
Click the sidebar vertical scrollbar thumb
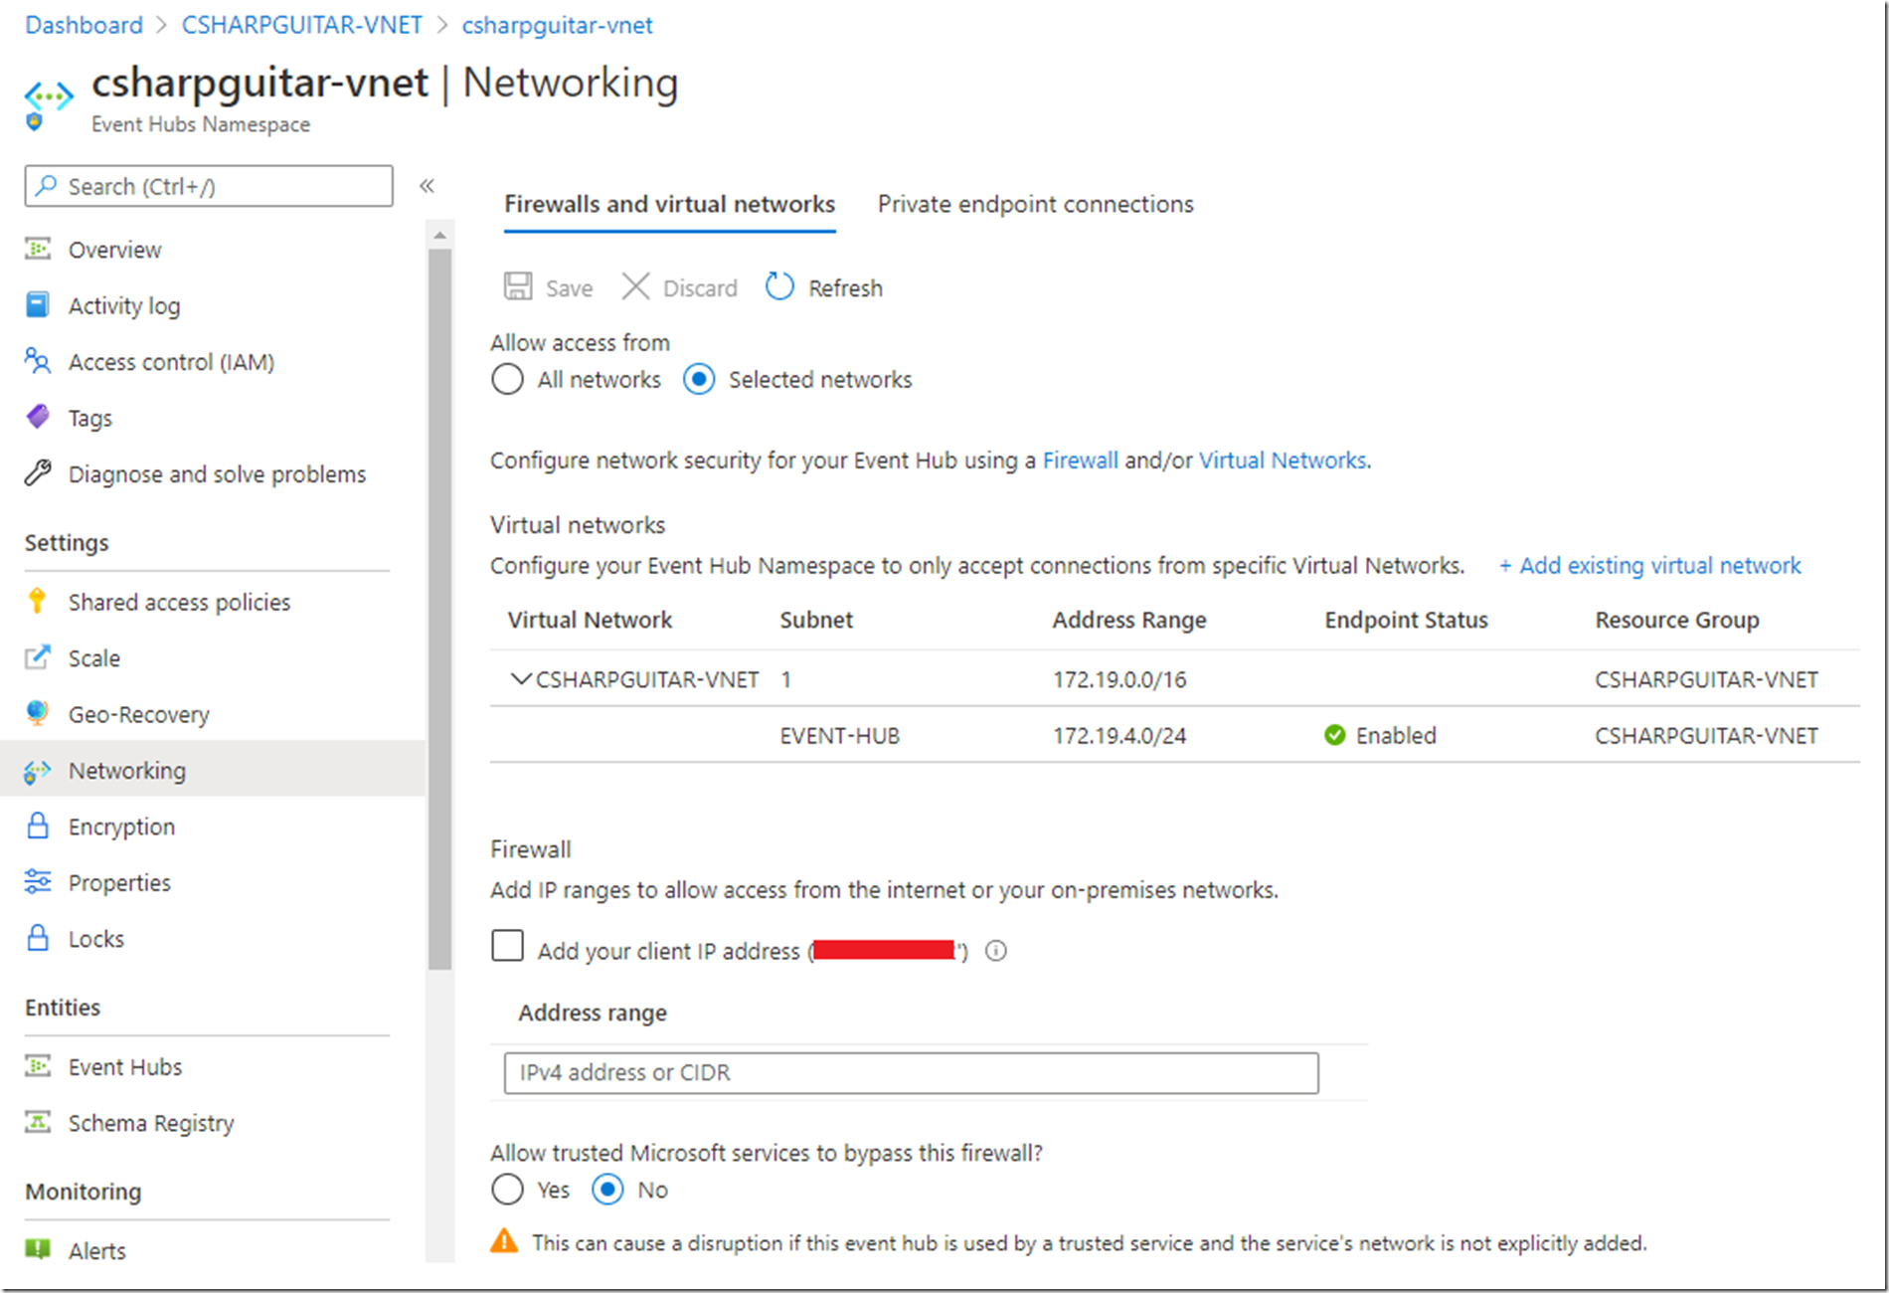coord(439,609)
